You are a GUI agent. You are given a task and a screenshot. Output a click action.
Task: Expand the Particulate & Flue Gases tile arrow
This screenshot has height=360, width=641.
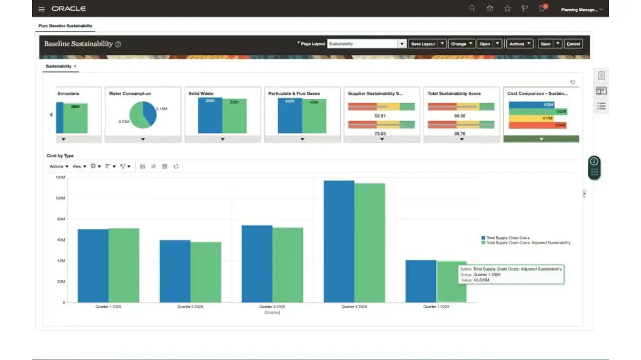(302, 139)
